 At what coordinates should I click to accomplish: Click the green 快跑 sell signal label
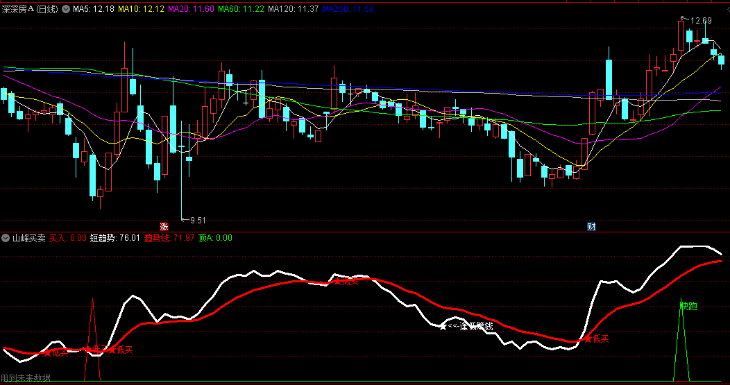coord(688,306)
